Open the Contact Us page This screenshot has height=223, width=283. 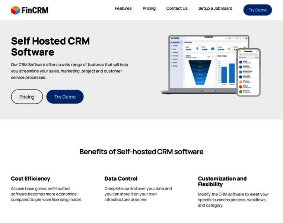pyautogui.click(x=177, y=9)
